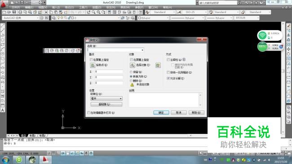Click the Pan hand icon in the standard toolbar
This screenshot has height=164, width=292.
click(88, 12)
